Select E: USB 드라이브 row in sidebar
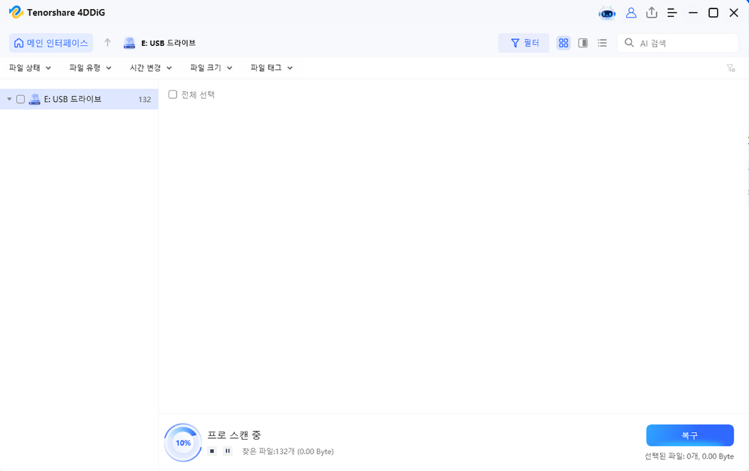 tap(79, 99)
